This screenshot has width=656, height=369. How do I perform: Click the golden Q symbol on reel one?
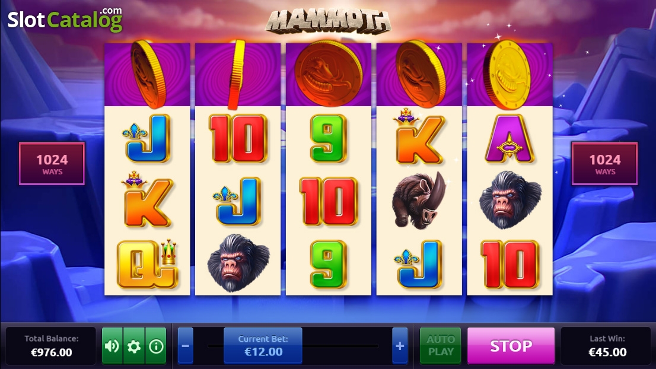pos(147,264)
